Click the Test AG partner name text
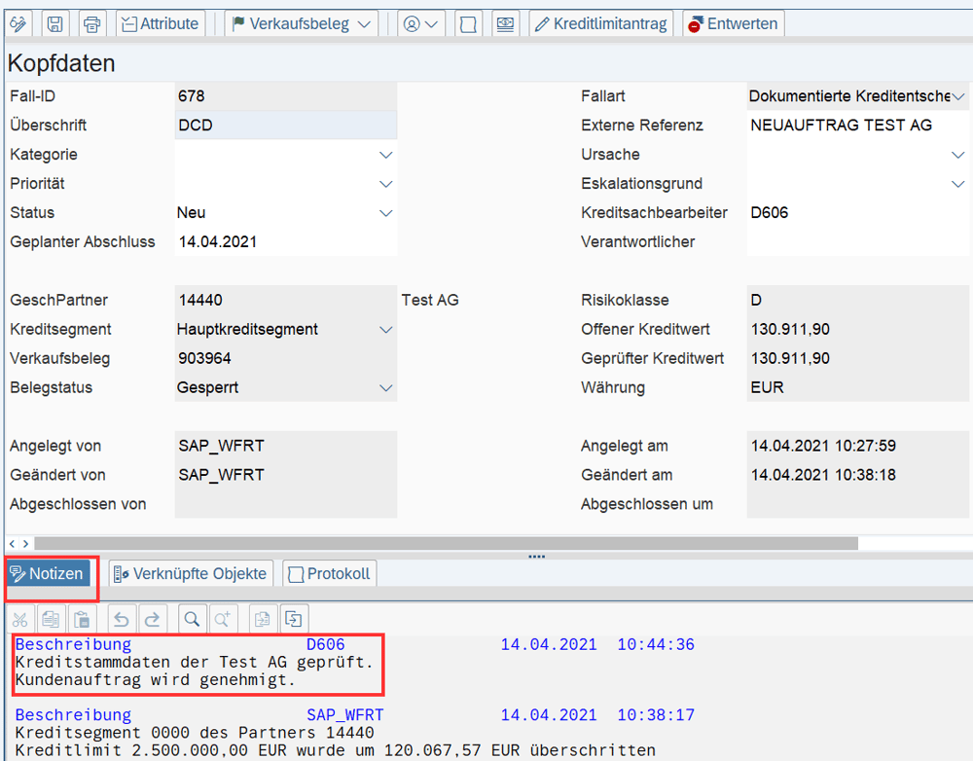Viewport: 973px width, 761px height. coord(430,301)
